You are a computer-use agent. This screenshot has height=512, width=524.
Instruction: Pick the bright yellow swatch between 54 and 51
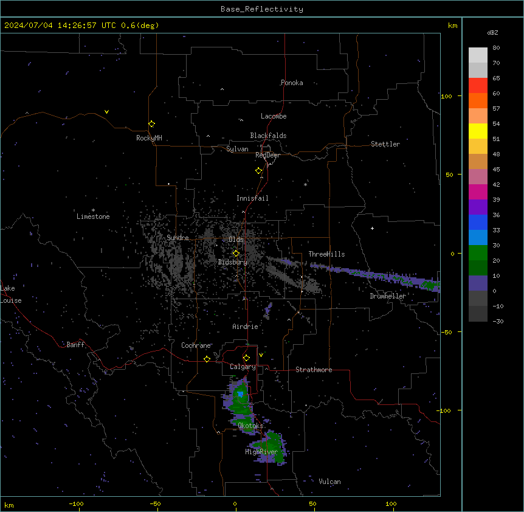click(x=478, y=131)
